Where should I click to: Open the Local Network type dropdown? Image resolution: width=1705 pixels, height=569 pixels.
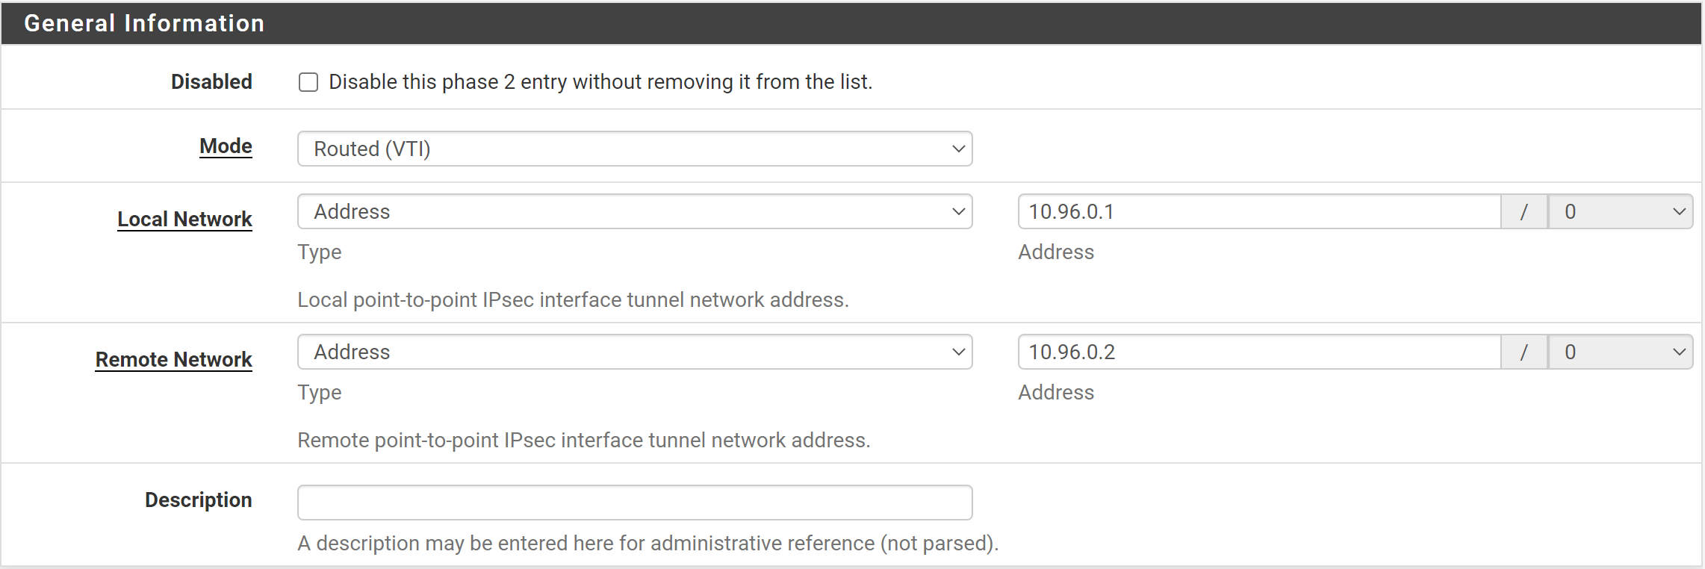tap(634, 211)
